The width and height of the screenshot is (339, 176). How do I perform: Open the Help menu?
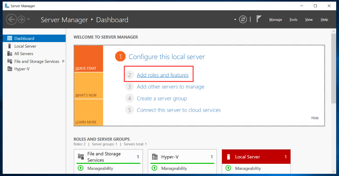(x=324, y=20)
